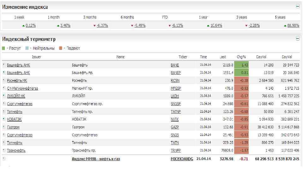Open ticker link TRNFP
This screenshot has height=170, width=303.
point(176,150)
